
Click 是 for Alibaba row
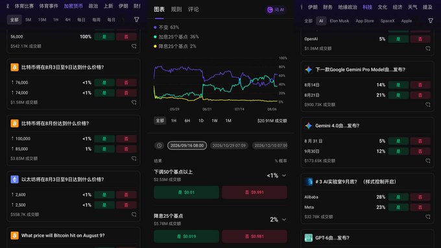pyautogui.click(x=398, y=197)
